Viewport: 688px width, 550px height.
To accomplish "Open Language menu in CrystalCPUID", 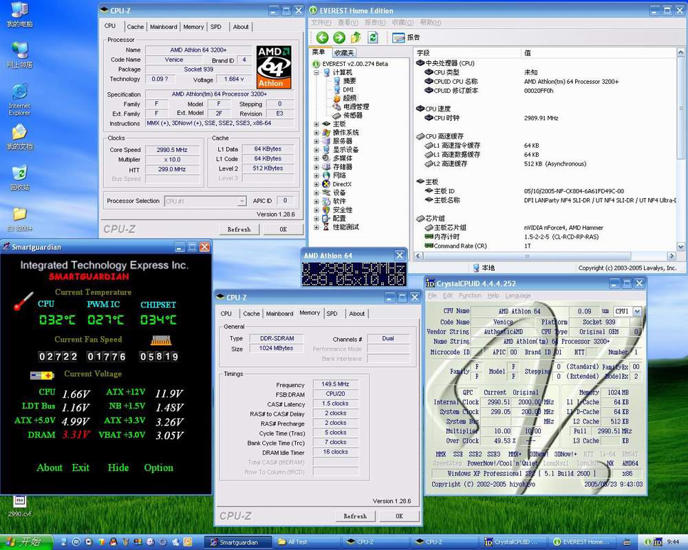I will point(518,296).
